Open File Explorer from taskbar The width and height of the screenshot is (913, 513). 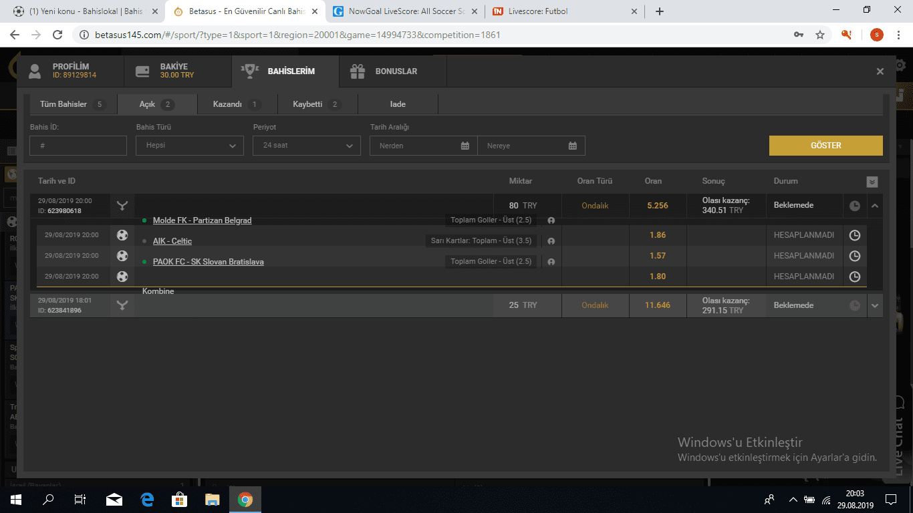tap(213, 499)
